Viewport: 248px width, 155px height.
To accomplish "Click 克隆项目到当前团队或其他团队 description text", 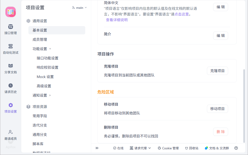I will click(129, 75).
